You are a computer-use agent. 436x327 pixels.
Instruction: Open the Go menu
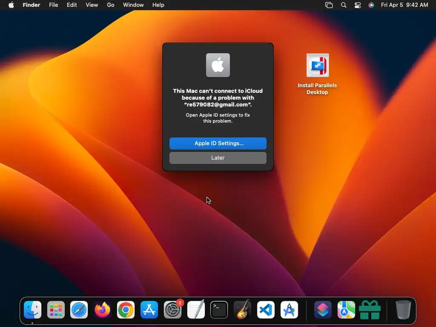pyautogui.click(x=111, y=5)
